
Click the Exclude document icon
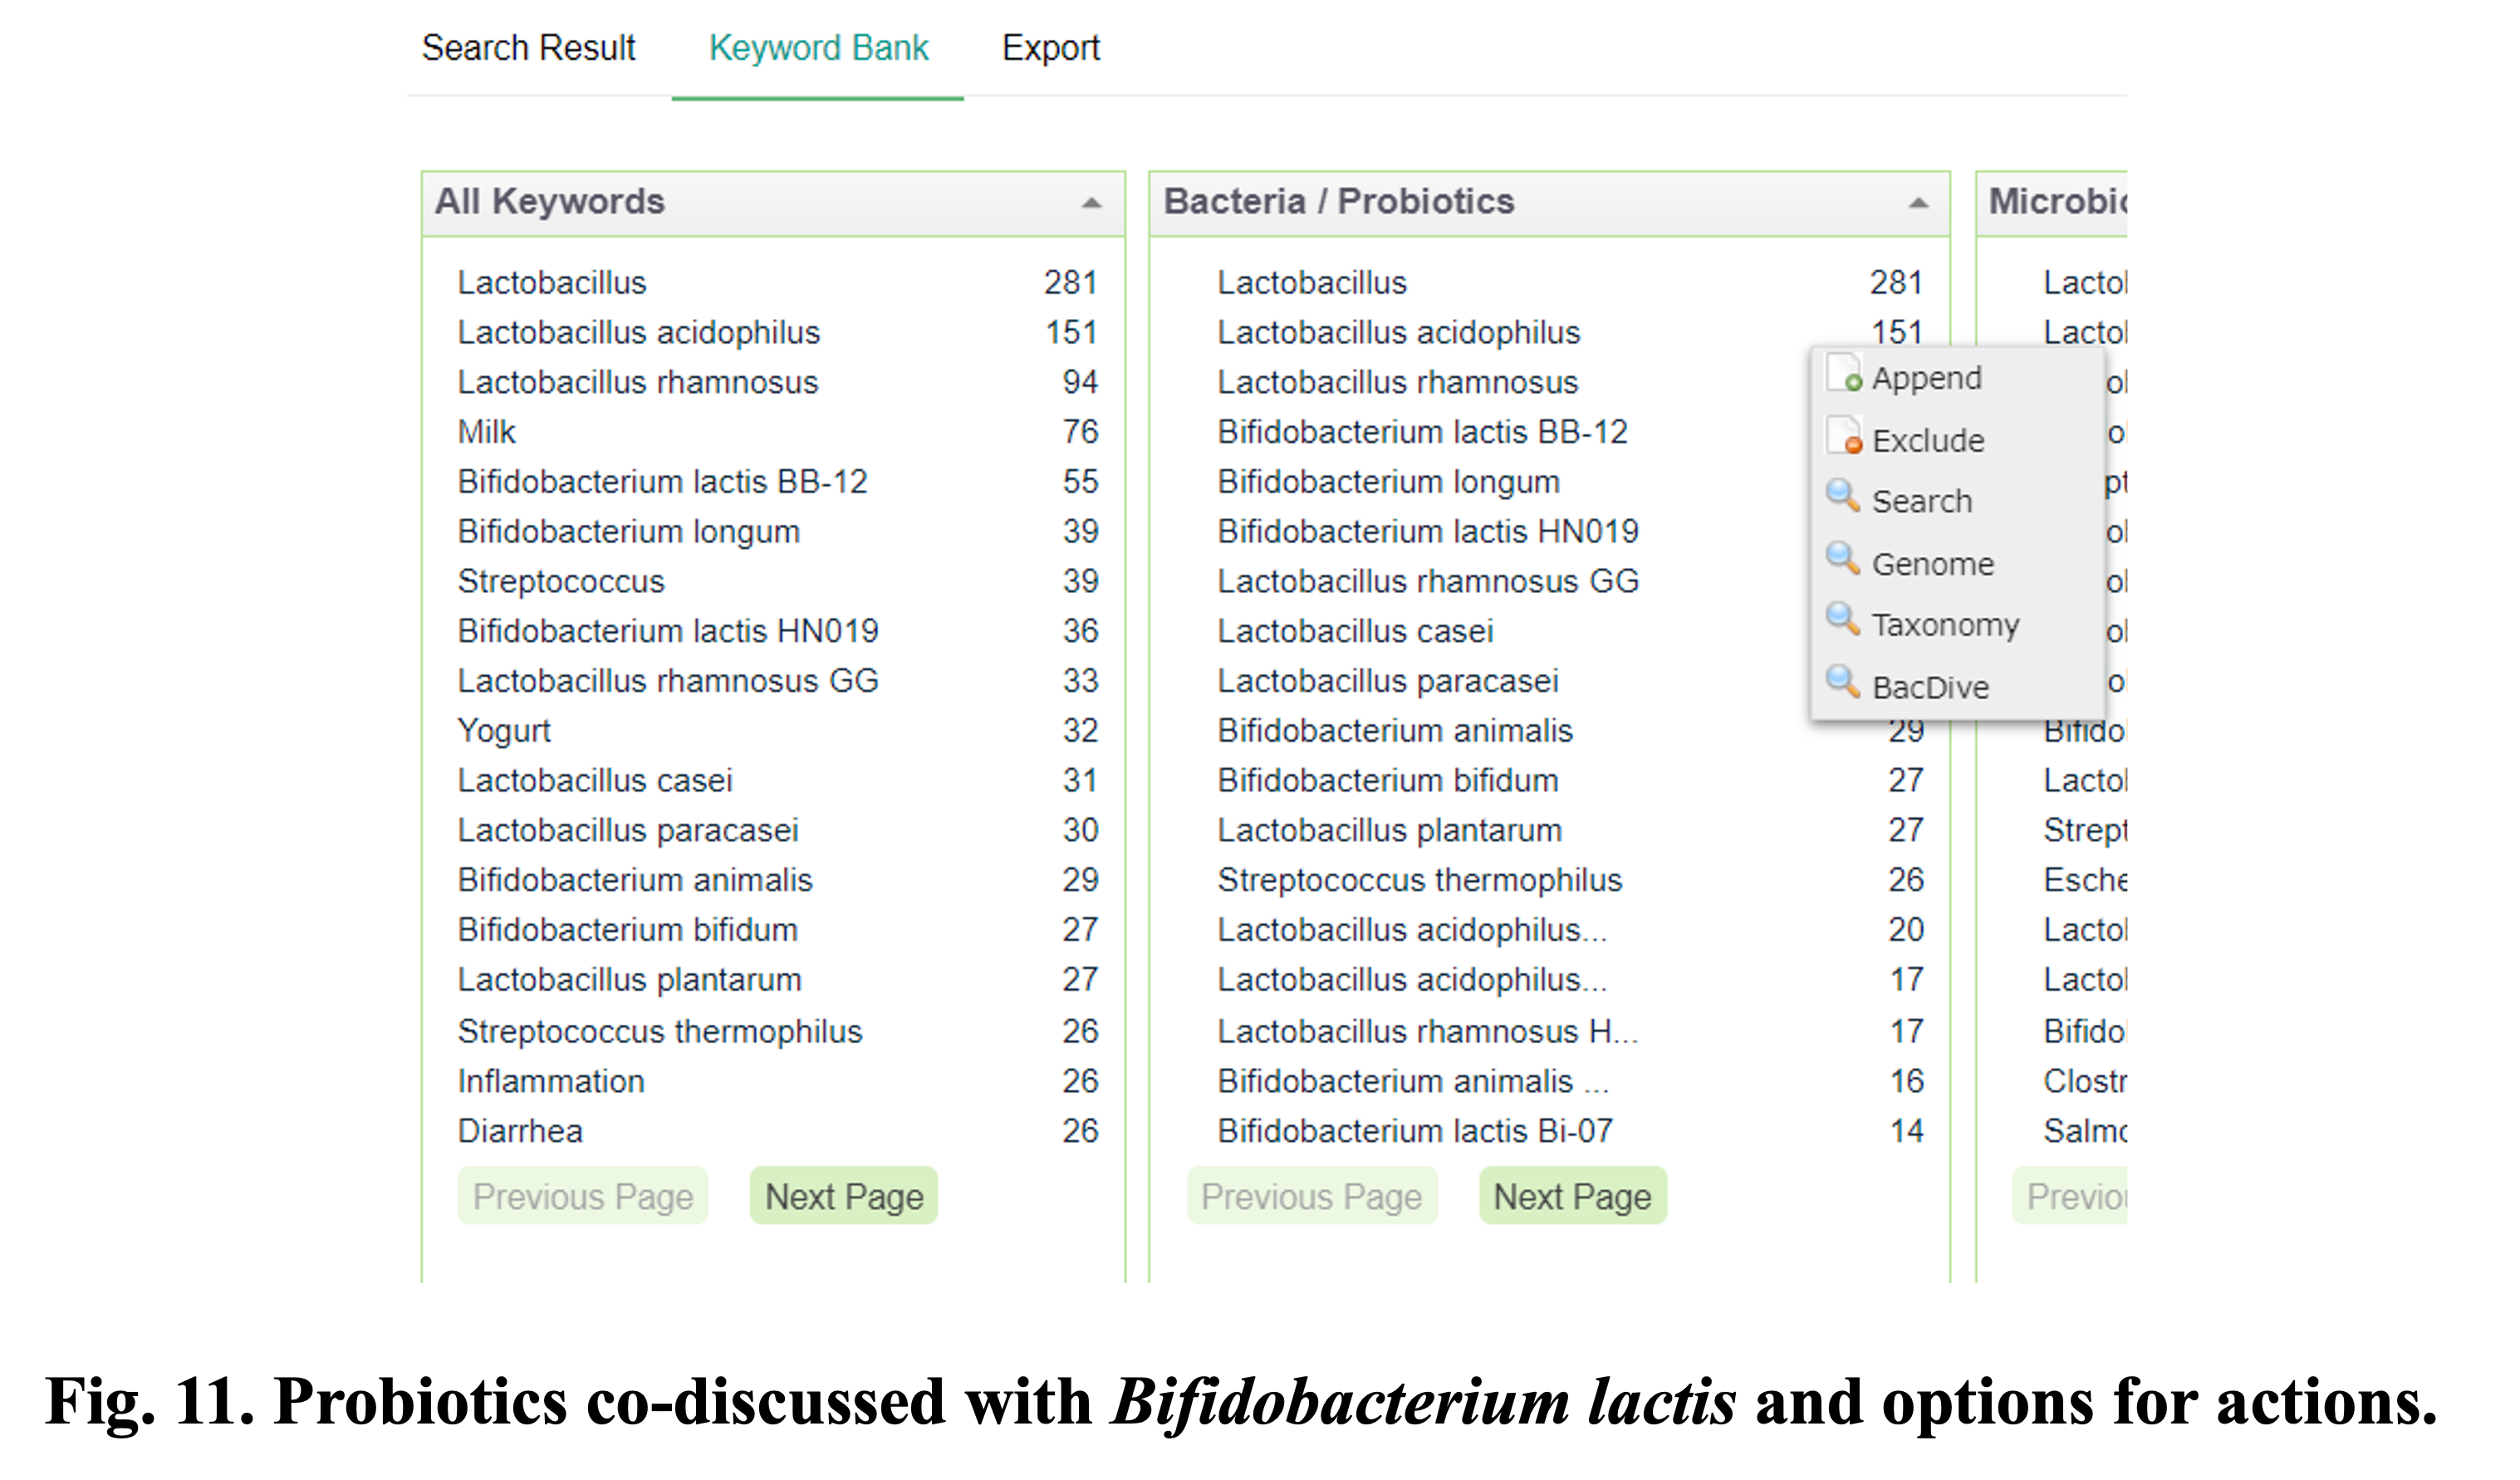1844,437
